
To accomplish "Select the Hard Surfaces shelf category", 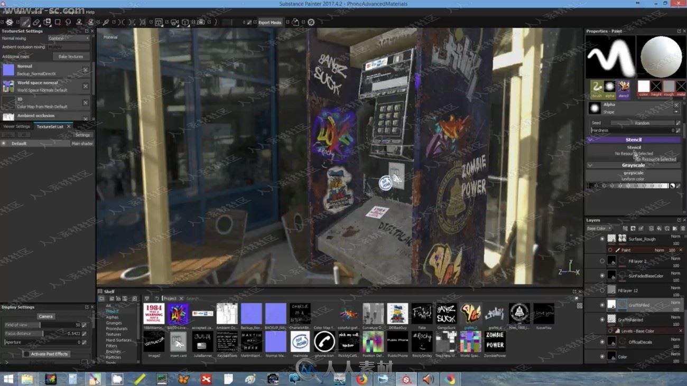I will (x=118, y=340).
